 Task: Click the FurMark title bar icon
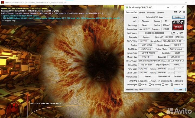coord(2,2)
